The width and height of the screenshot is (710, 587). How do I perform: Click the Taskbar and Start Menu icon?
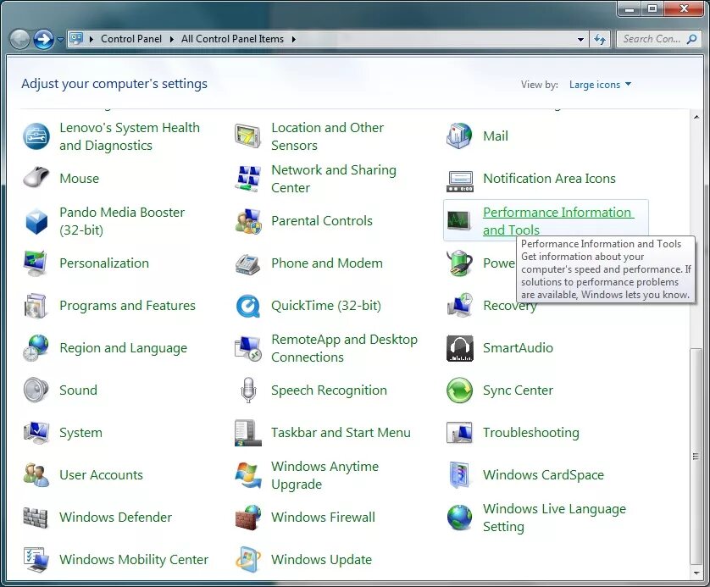[247, 433]
